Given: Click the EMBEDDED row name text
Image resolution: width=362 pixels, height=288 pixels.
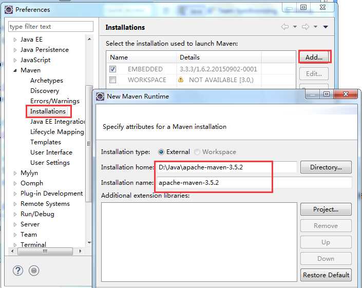Looking at the screenshot, I should 145,69.
